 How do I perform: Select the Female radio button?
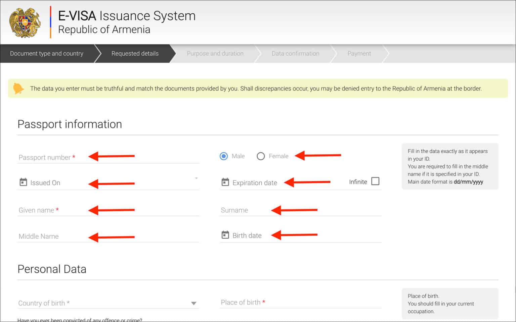click(x=261, y=156)
